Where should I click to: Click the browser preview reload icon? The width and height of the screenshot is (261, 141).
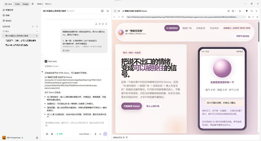(123, 17)
